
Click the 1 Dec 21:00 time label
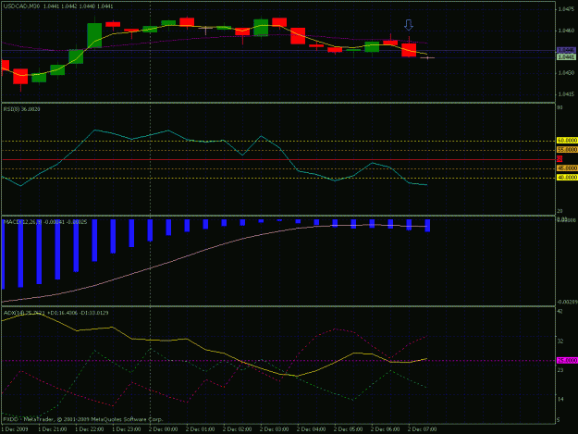coord(53,429)
